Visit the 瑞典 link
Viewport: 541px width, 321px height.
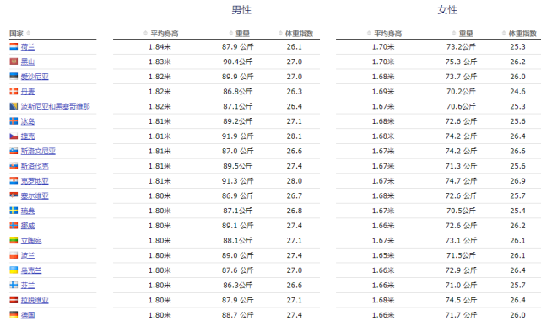pyautogui.click(x=28, y=211)
